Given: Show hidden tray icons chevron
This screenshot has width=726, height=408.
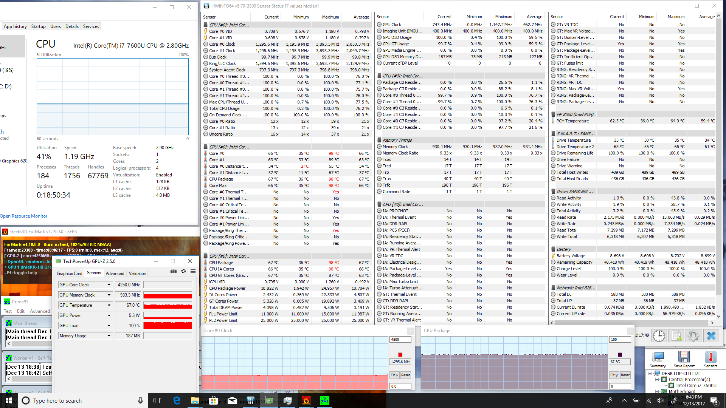Looking at the screenshot, I should click(x=624, y=400).
